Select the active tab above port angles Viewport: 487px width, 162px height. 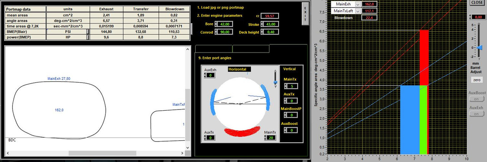[288, 49]
